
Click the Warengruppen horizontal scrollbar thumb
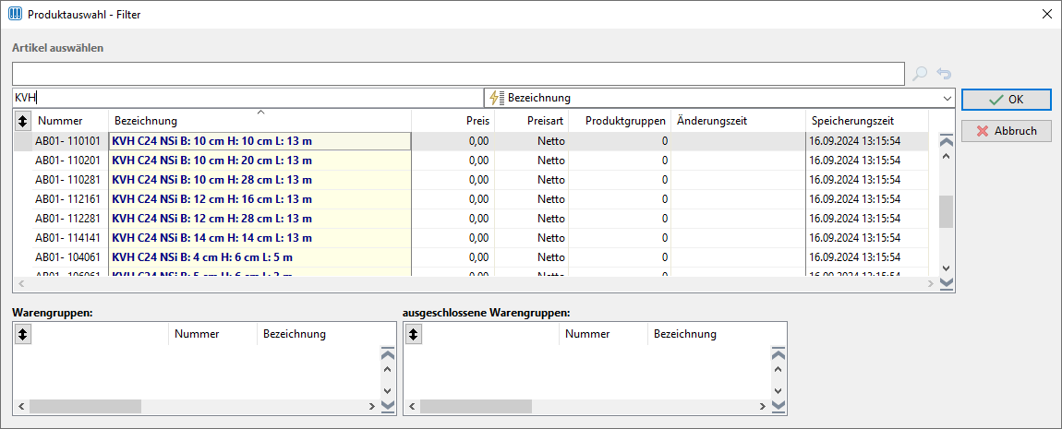85,406
